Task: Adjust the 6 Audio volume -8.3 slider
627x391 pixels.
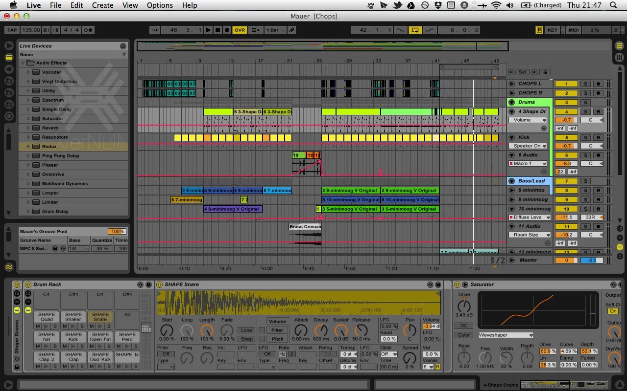Action: pyautogui.click(x=566, y=164)
